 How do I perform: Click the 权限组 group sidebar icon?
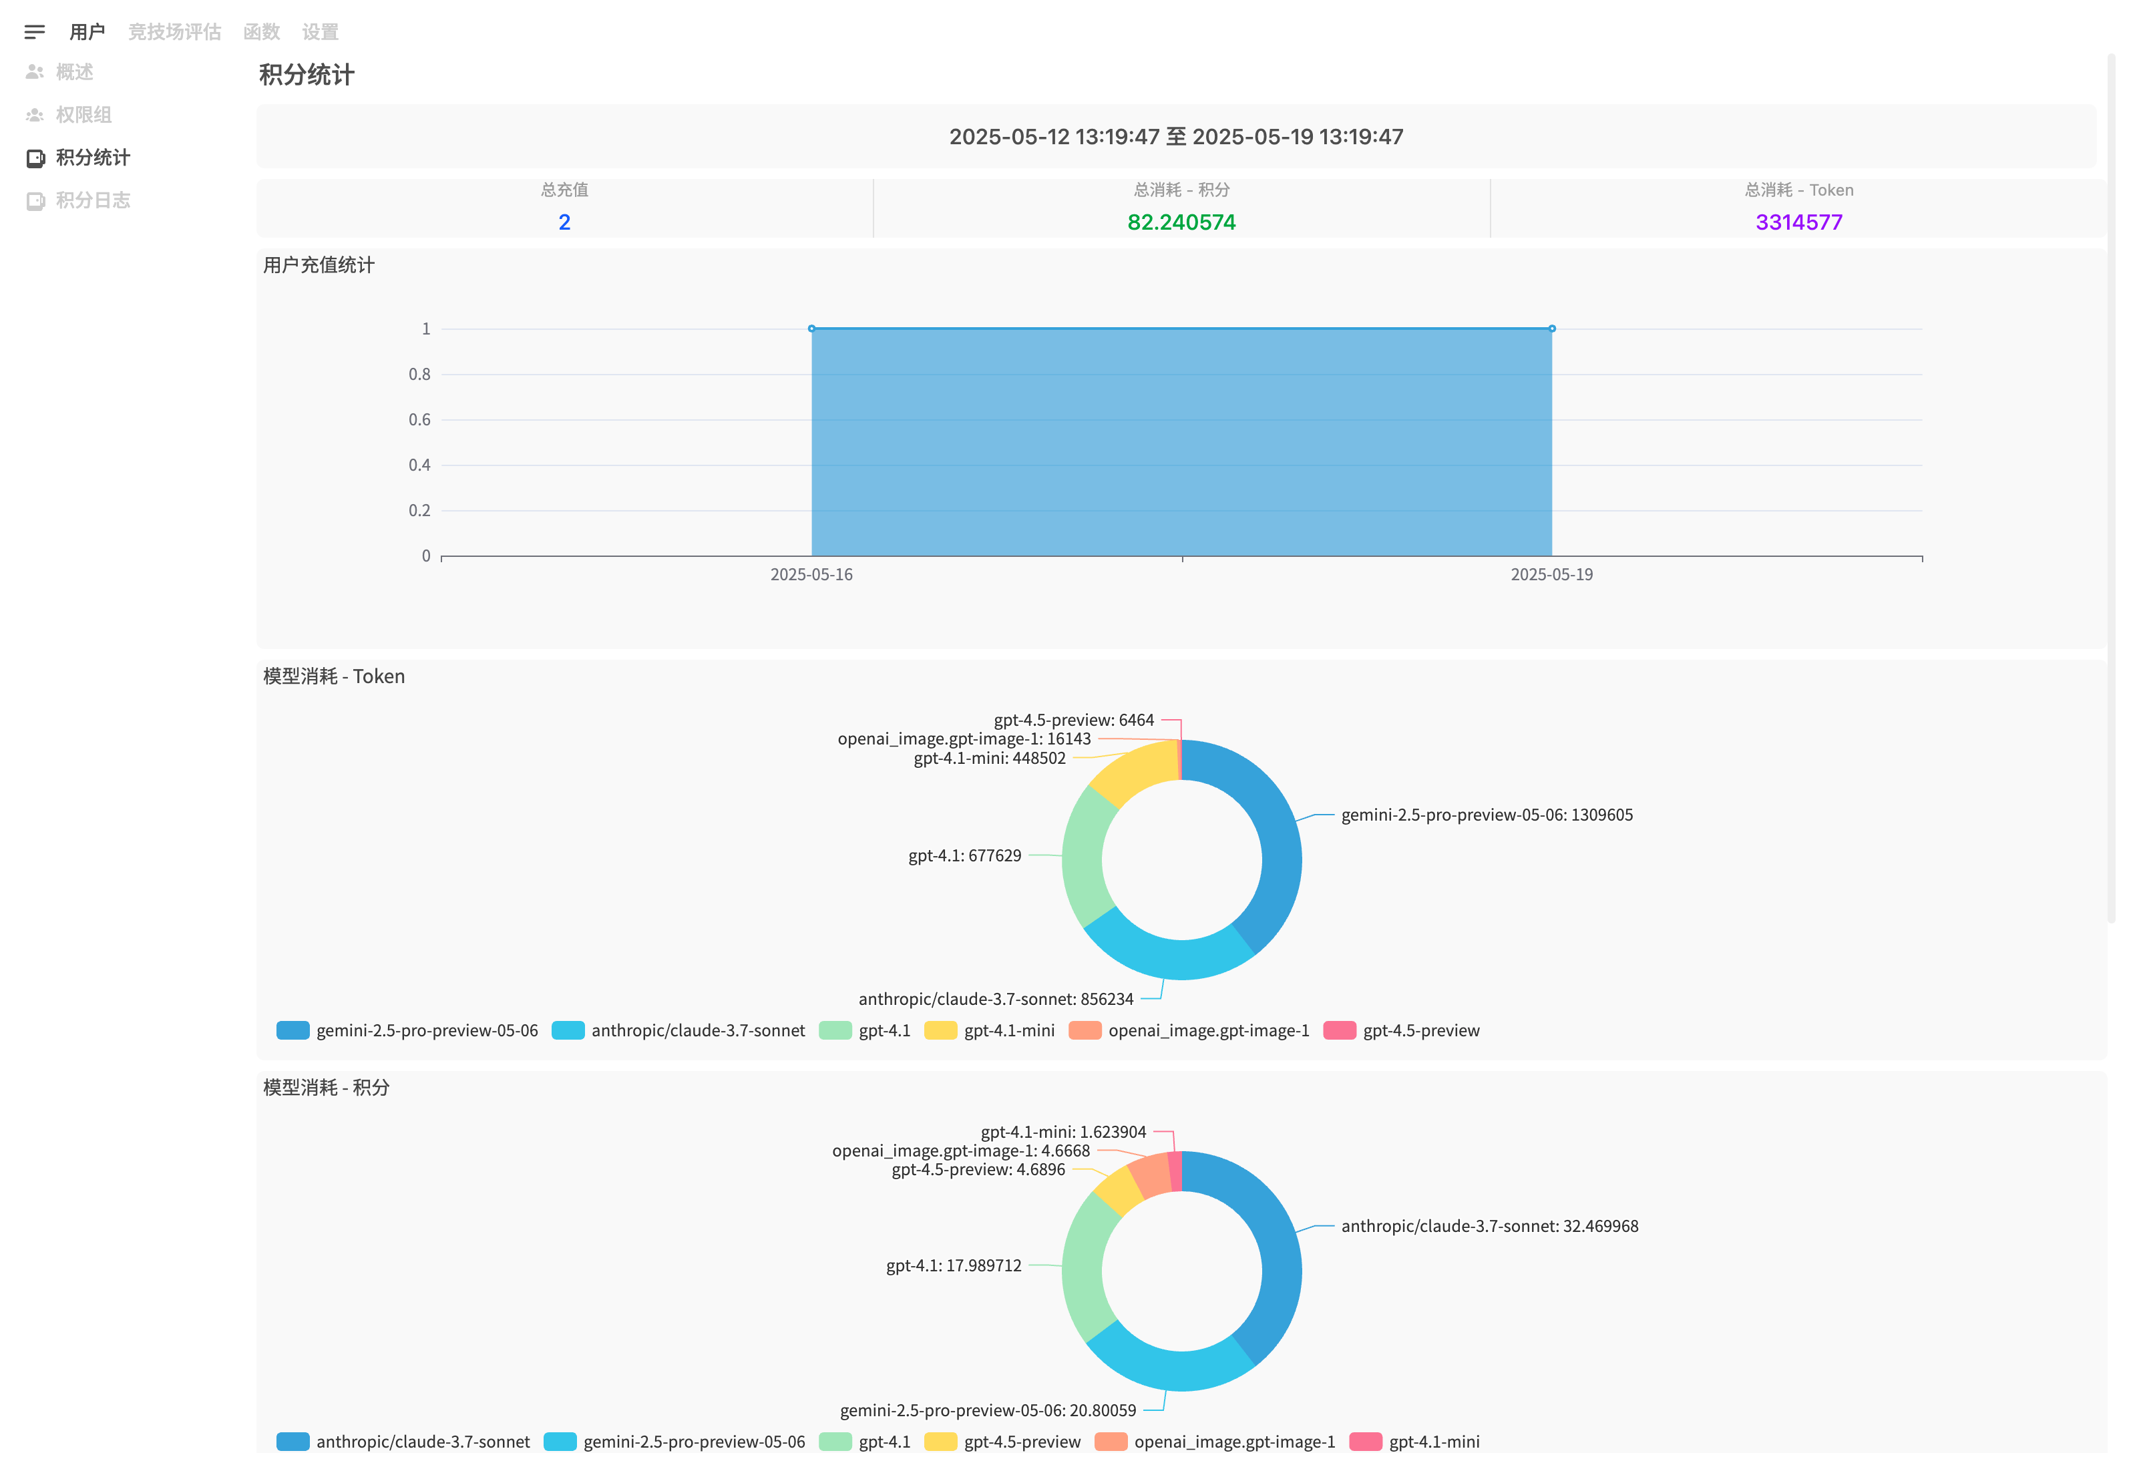click(35, 115)
